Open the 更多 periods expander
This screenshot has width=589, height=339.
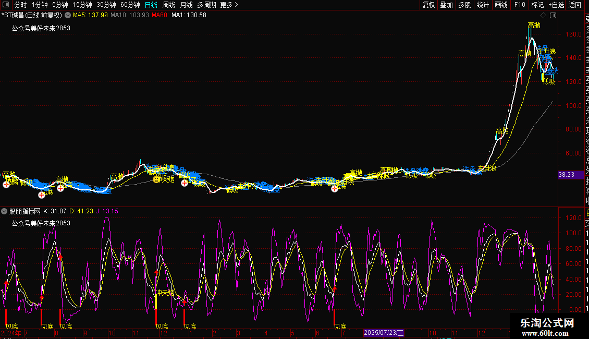tap(229, 5)
